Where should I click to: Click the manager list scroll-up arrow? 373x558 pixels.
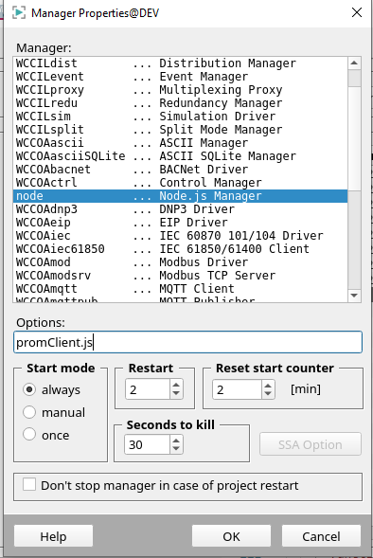coord(354,63)
